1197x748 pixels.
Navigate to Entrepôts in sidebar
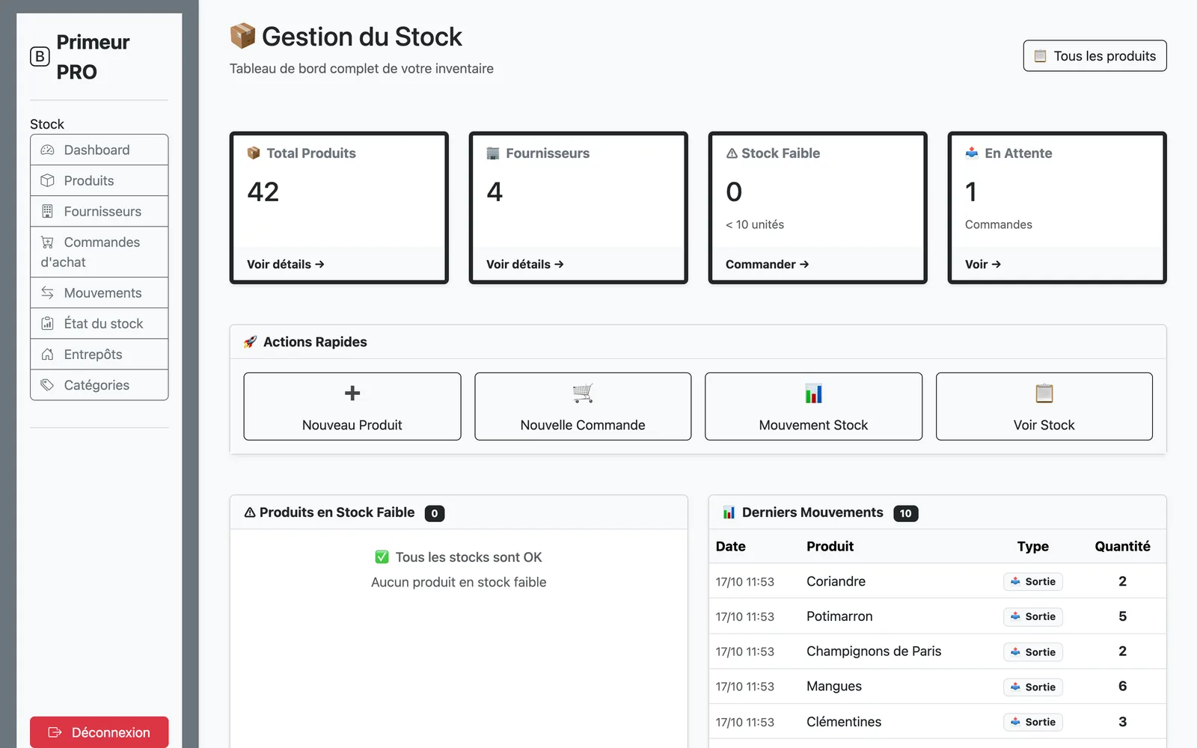pos(100,354)
